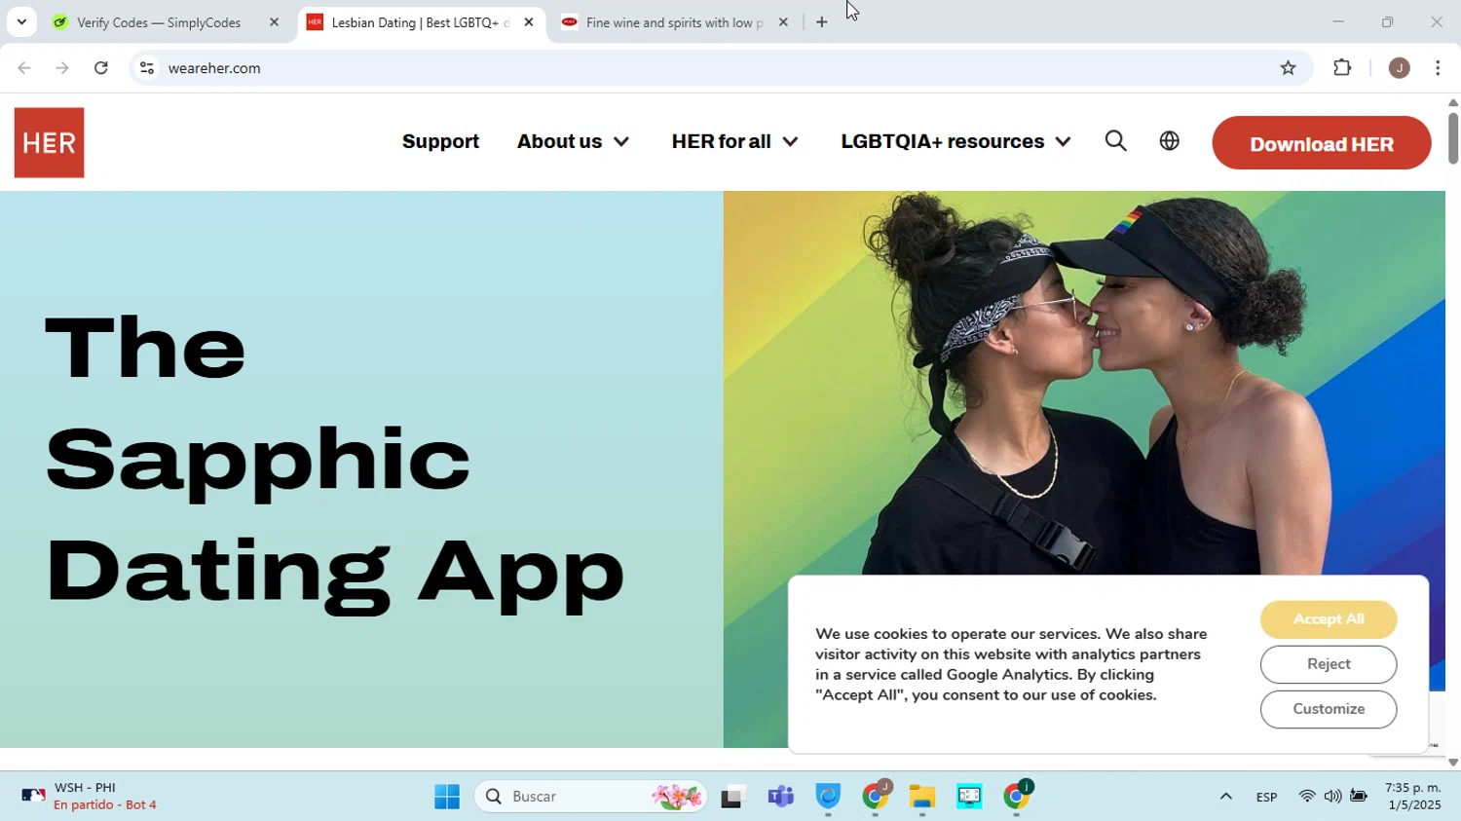Open the site search magnifier icon

1116,141
